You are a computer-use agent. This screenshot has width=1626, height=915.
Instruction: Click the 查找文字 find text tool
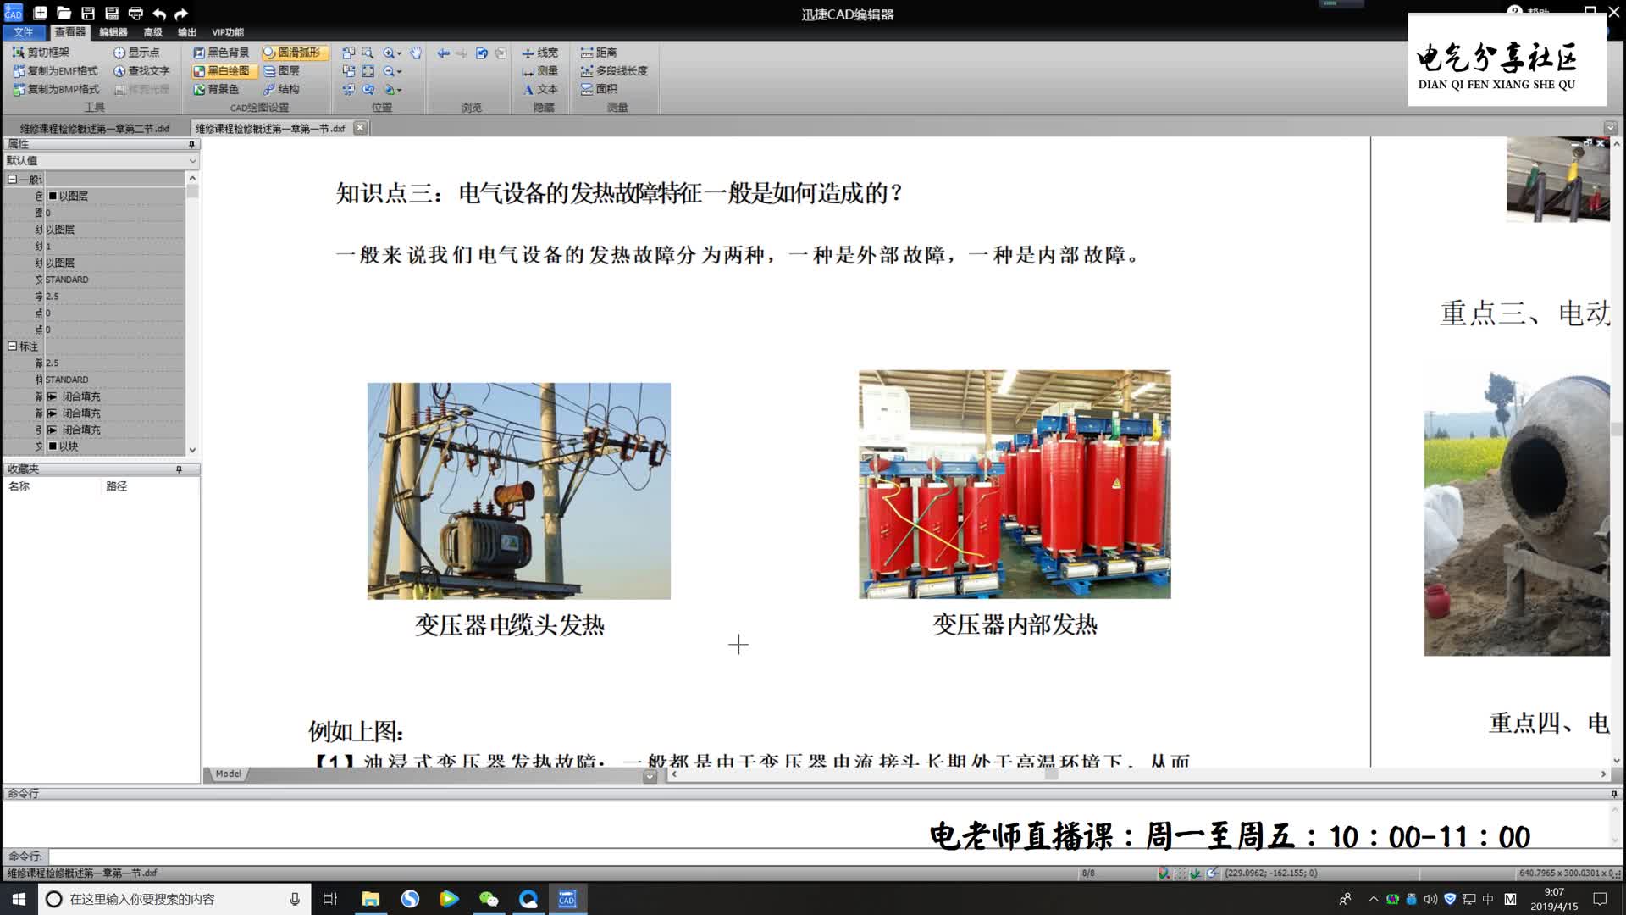pyautogui.click(x=141, y=71)
